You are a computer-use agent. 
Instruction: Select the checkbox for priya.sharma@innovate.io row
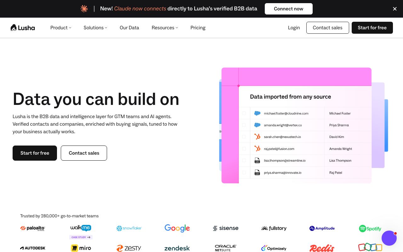pyautogui.click(x=244, y=173)
